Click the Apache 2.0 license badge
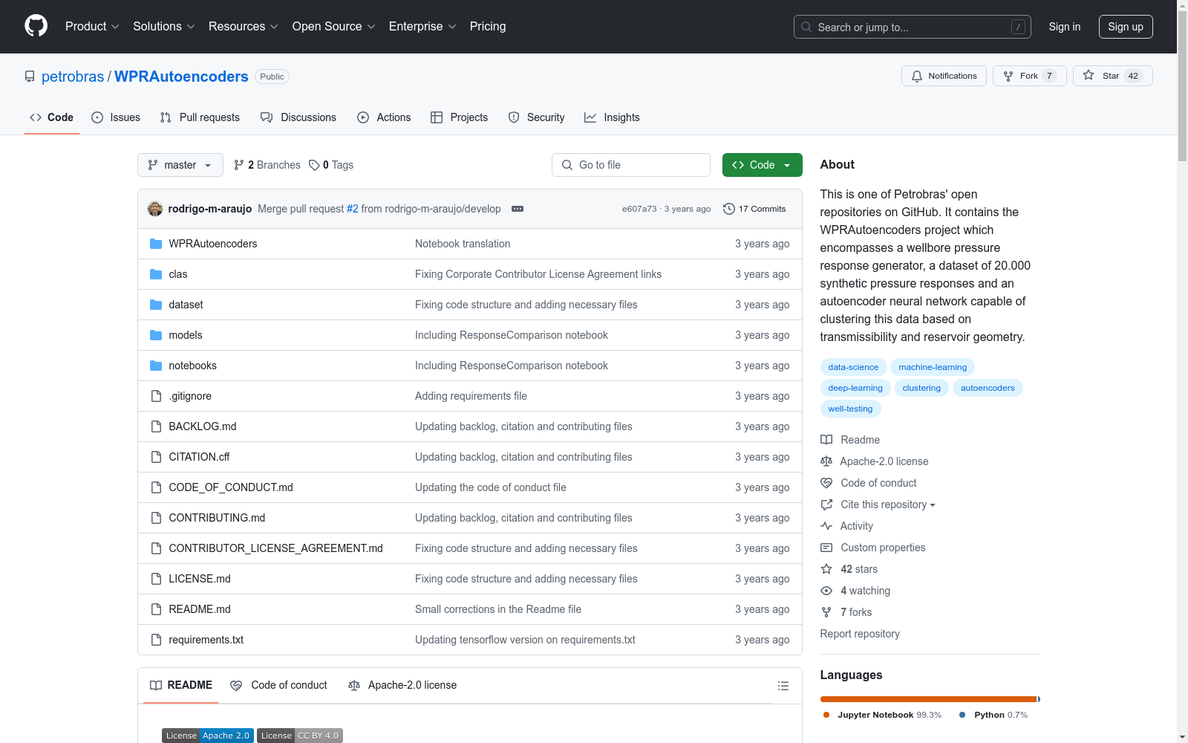This screenshot has height=743, width=1188. tap(208, 736)
